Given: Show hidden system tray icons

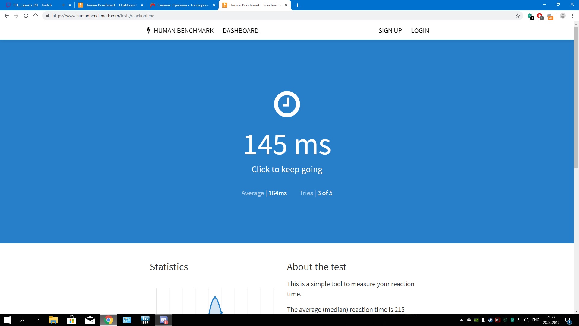Looking at the screenshot, I should point(461,320).
